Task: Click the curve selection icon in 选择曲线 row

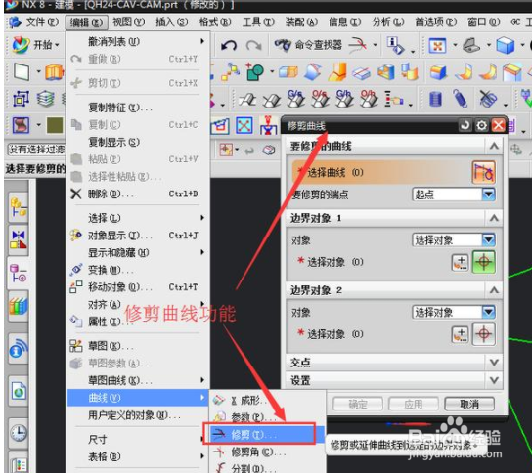Action: [483, 172]
